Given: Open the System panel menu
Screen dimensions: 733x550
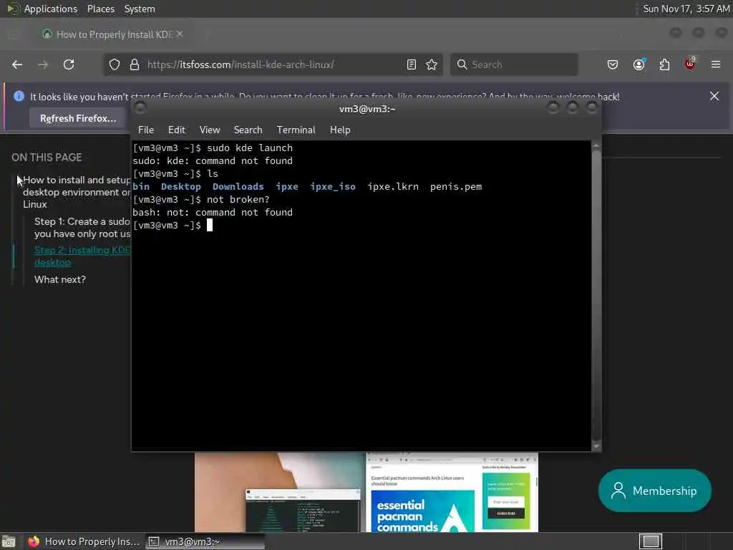Looking at the screenshot, I should (x=140, y=9).
